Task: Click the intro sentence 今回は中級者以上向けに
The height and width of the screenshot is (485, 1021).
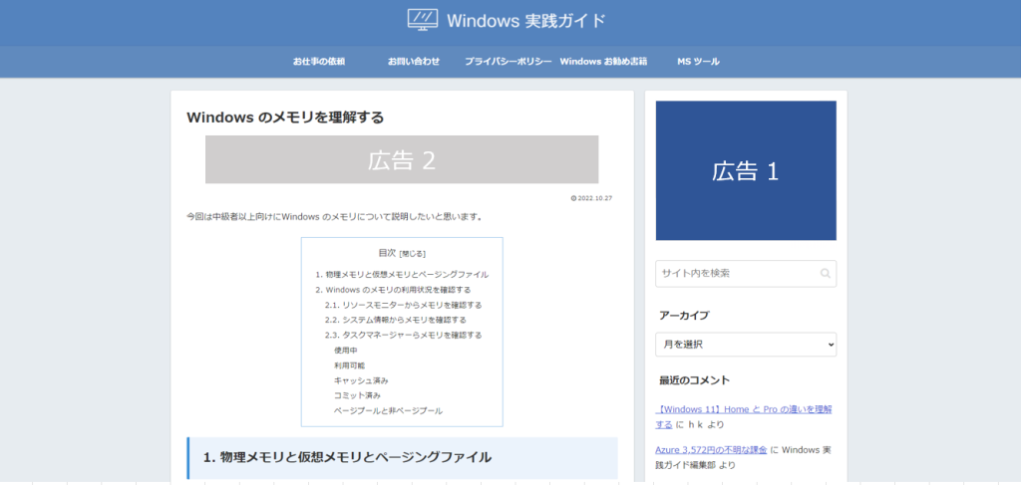Action: coord(336,216)
